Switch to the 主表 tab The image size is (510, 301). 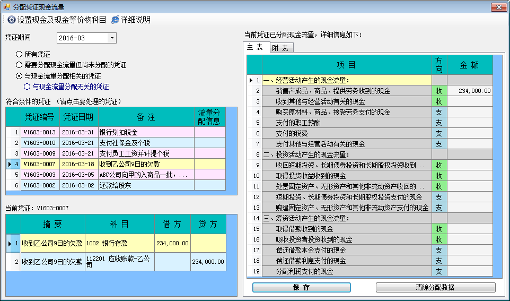coord(256,47)
